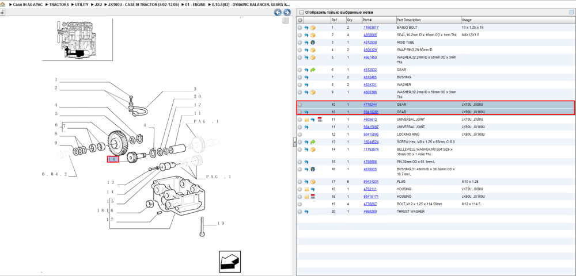Screen dimensions: 576x276
Task: Click the engine overview thumbnail image
Action: (x=78, y=39)
